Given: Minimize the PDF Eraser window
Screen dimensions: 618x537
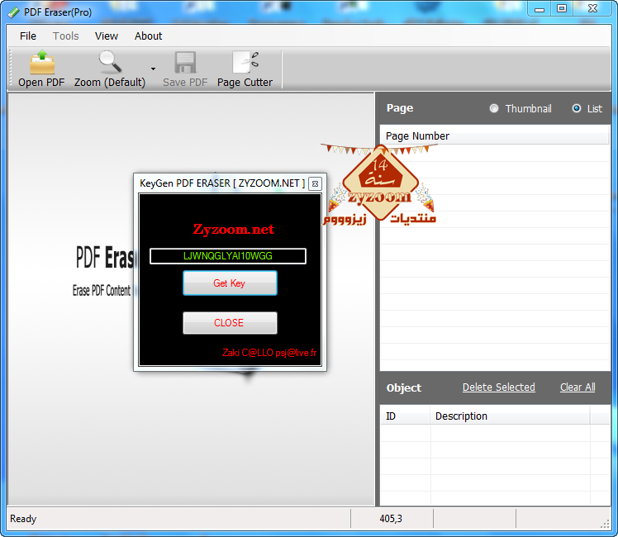Looking at the screenshot, I should coord(540,8).
